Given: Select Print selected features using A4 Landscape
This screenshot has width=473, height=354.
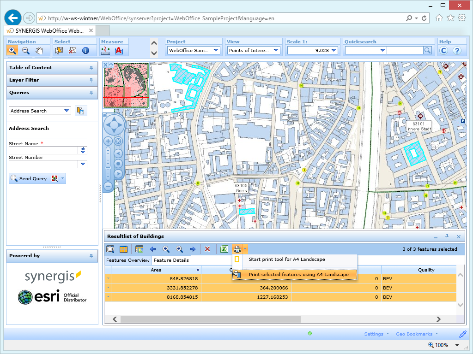Looking at the screenshot, I should tap(298, 274).
